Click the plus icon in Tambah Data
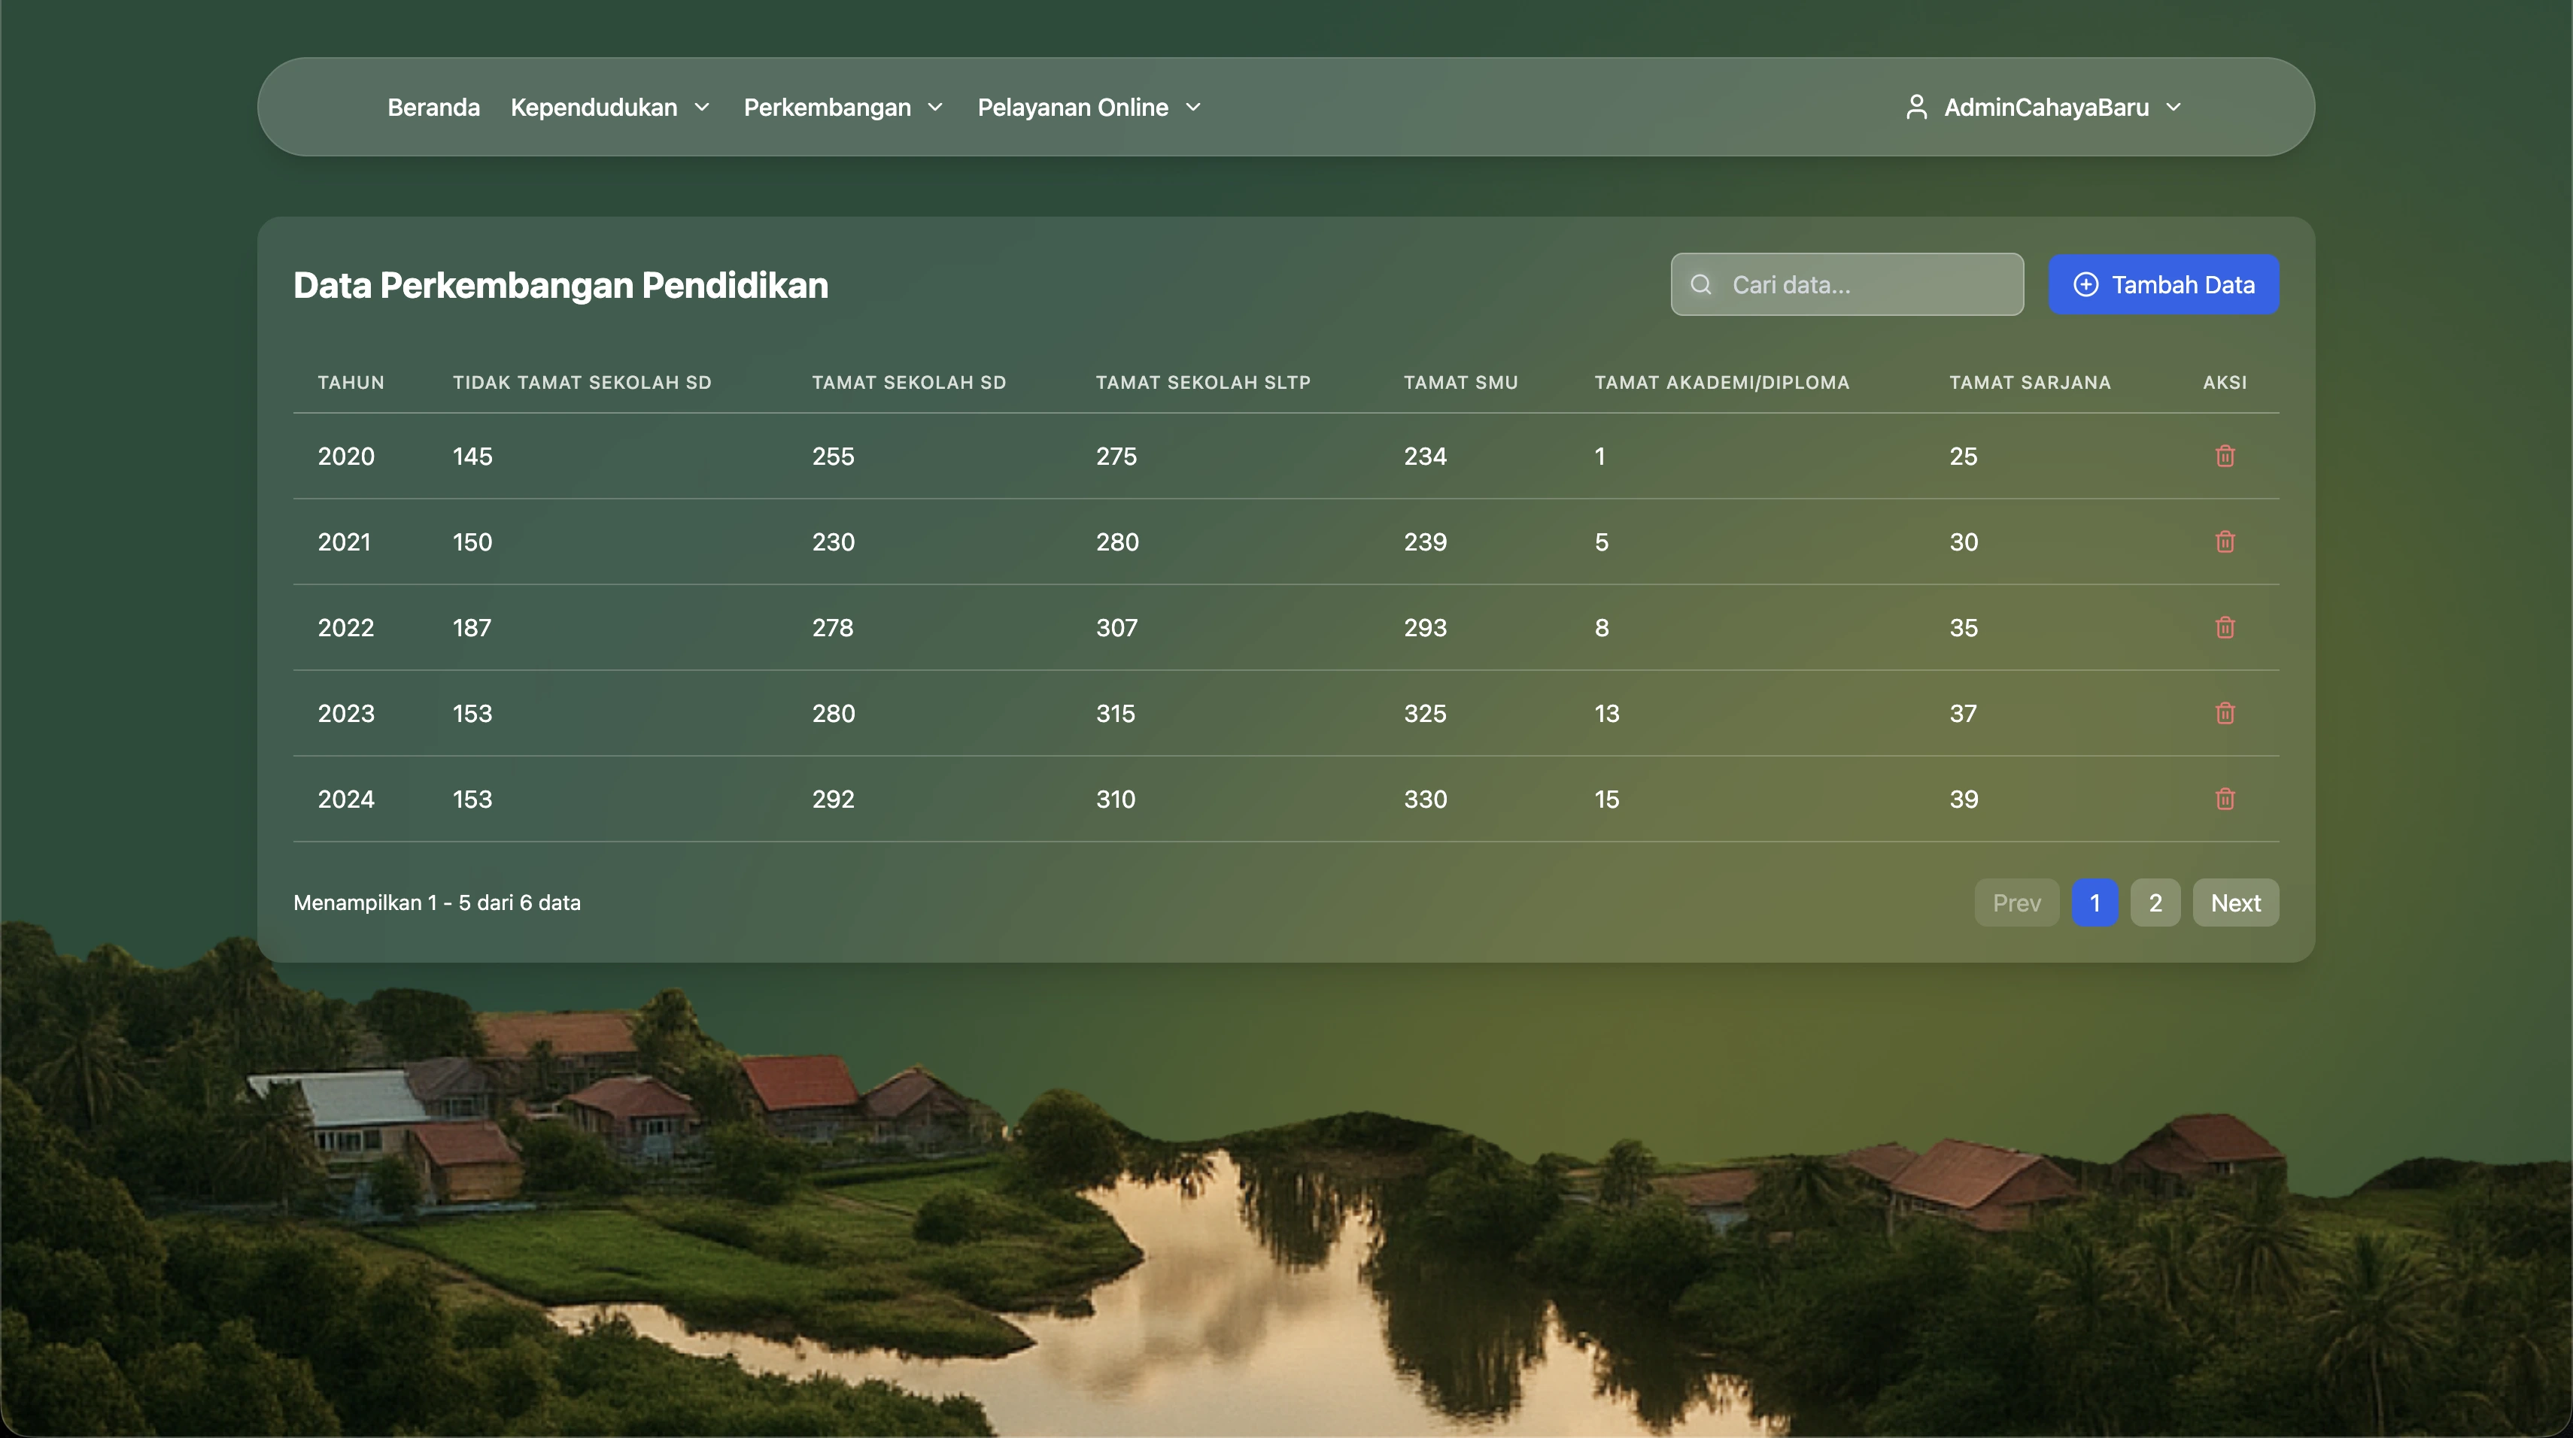The image size is (2573, 1438). (x=2085, y=284)
